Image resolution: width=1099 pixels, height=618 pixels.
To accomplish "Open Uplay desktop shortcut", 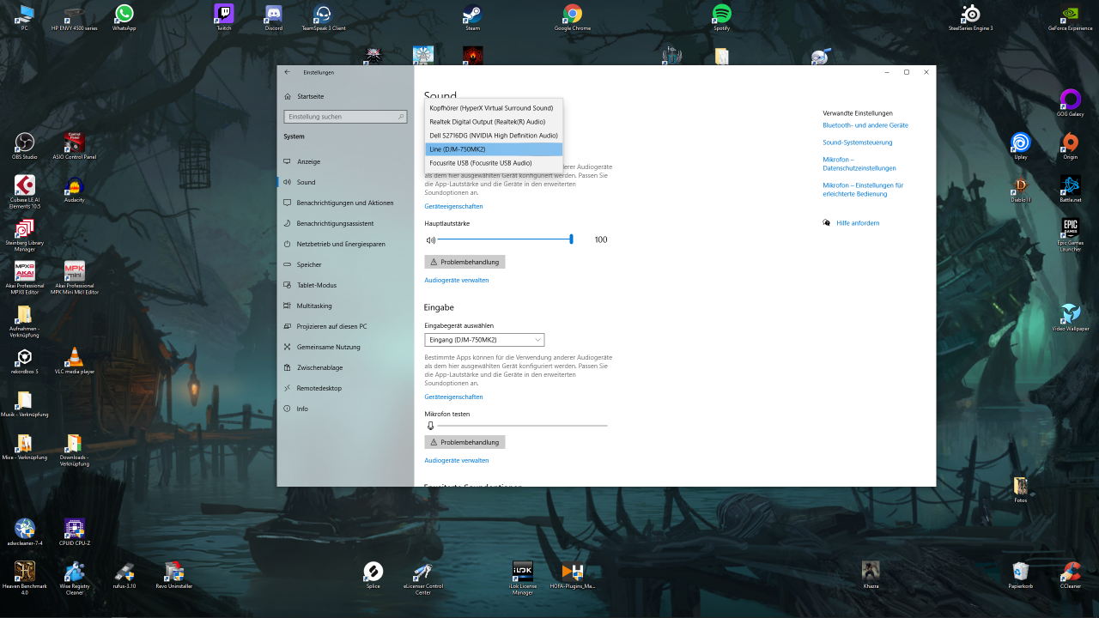I will tap(1020, 146).
